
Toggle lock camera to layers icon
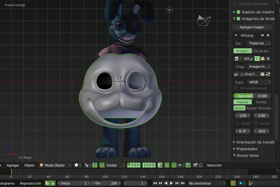[x=160, y=165]
